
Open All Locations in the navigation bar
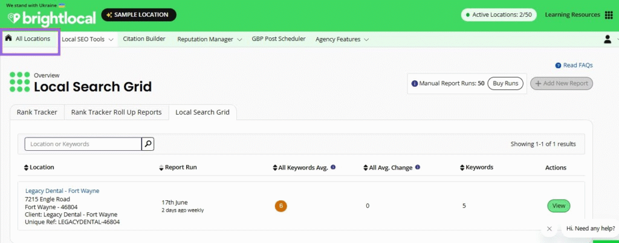tap(33, 39)
